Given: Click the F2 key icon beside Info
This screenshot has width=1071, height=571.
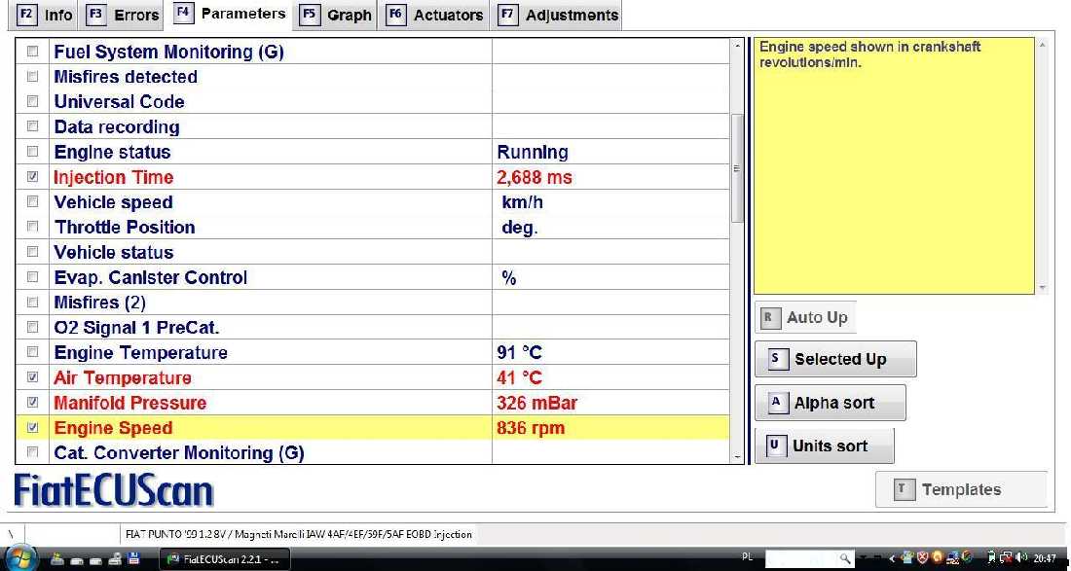Looking at the screenshot, I should coord(26,15).
